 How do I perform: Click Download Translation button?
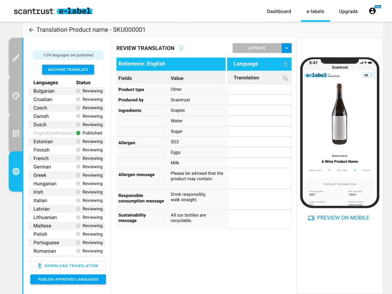coord(68,266)
